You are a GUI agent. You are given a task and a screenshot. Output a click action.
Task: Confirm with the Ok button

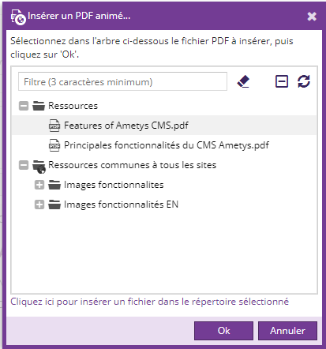223,331
